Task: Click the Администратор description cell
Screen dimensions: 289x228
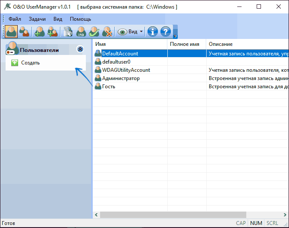Action: (248, 78)
